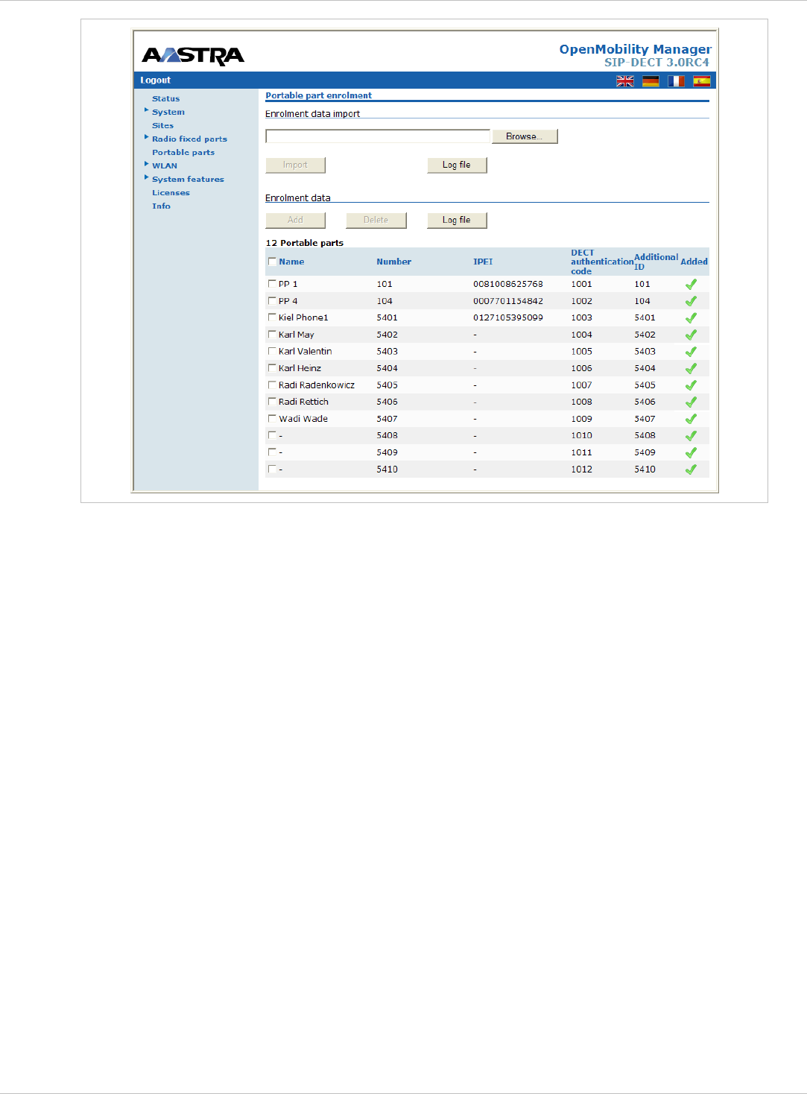Select the Karl Heinz checkbox
The width and height of the screenshot is (807, 1094).
272,367
